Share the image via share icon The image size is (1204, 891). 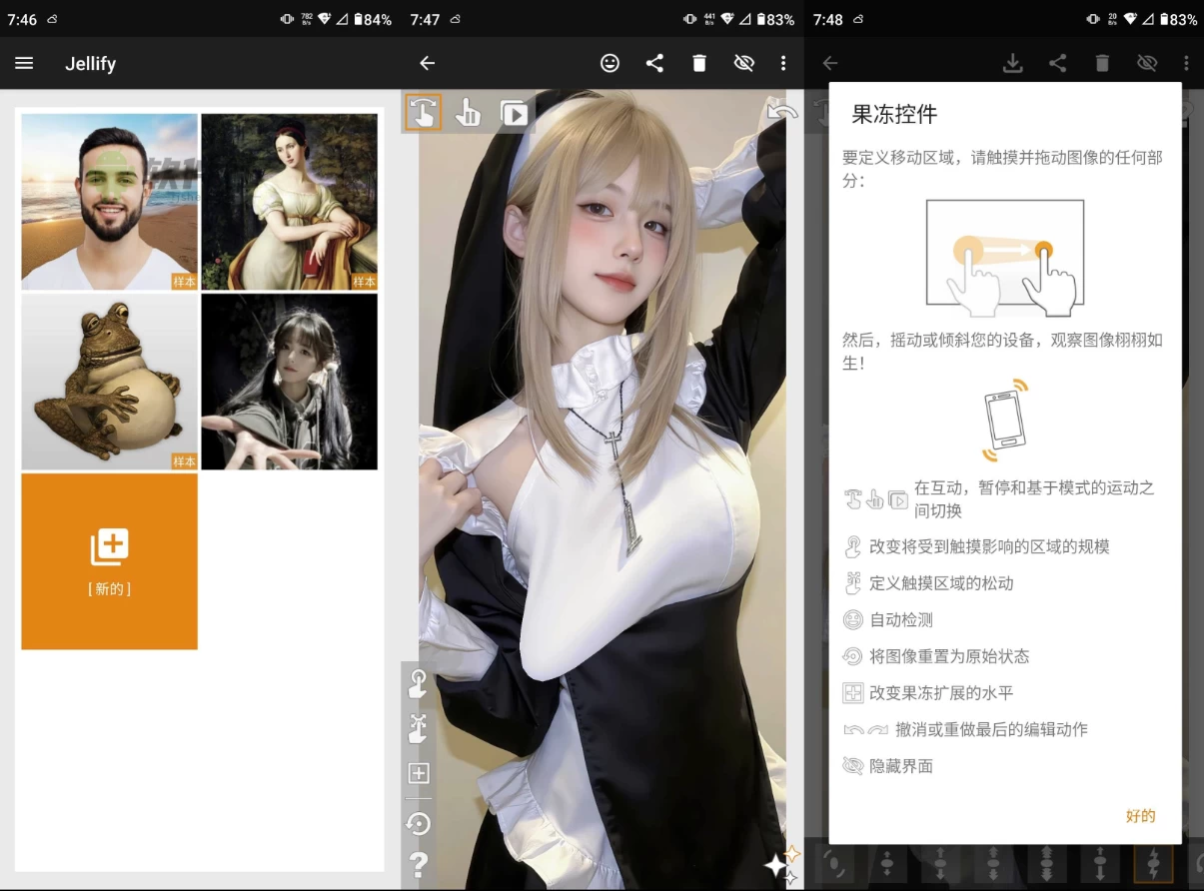[x=654, y=63]
